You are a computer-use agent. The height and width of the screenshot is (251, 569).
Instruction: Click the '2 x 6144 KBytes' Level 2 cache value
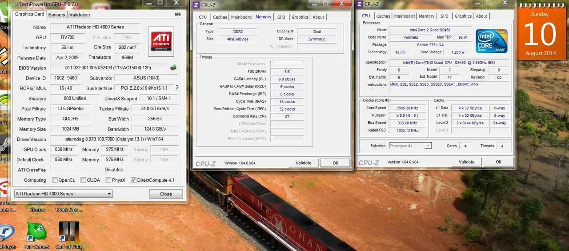(x=469, y=123)
